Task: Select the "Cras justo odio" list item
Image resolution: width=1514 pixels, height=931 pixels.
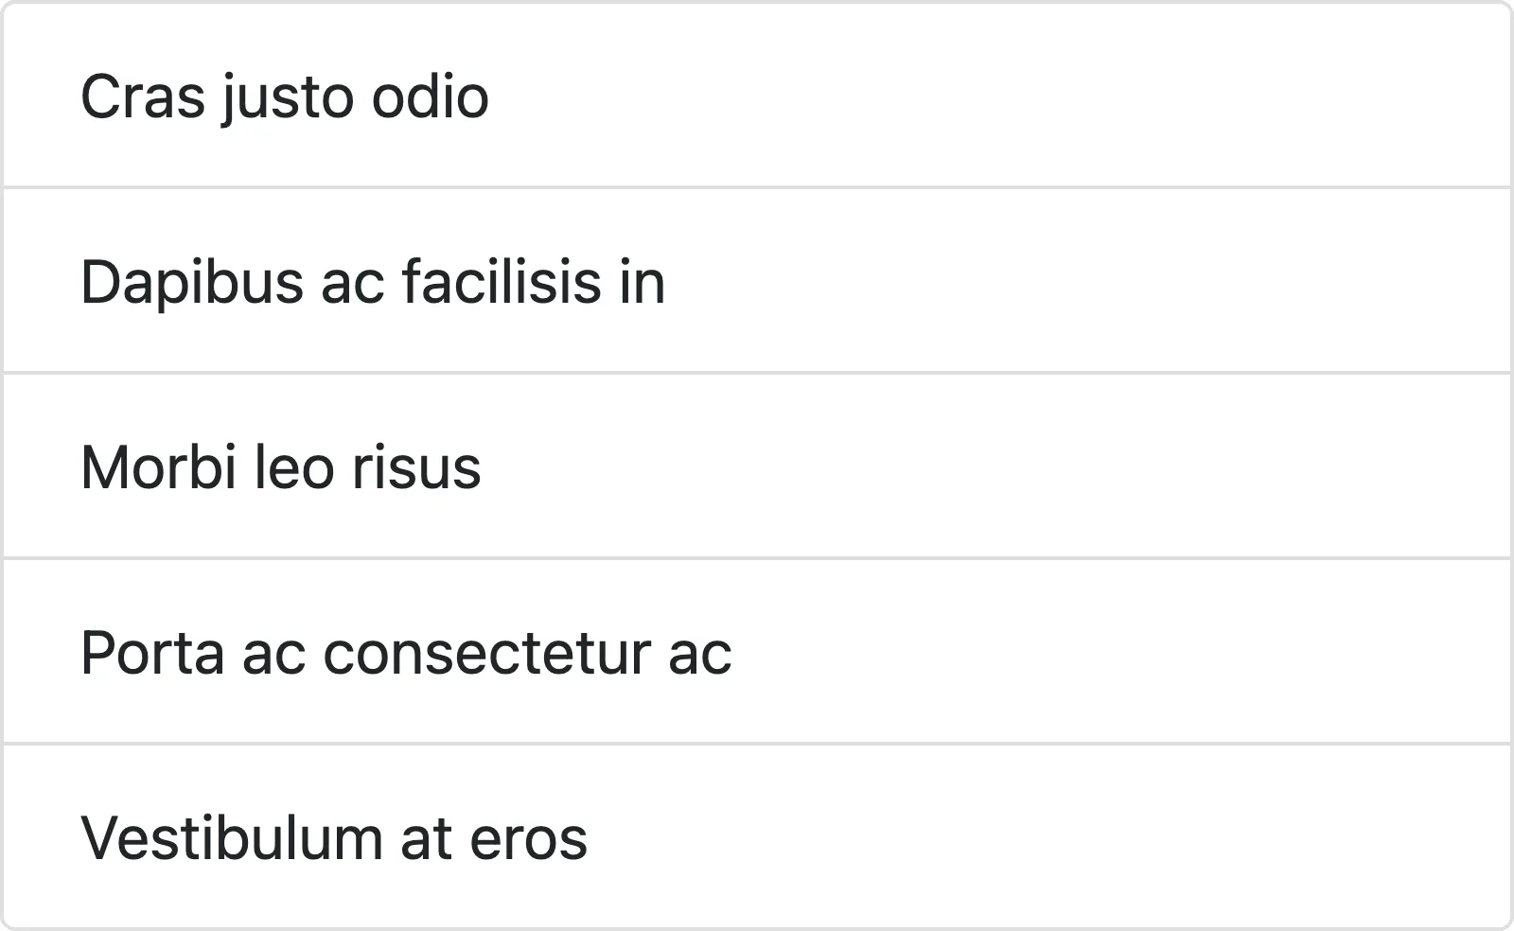Action: (757, 96)
